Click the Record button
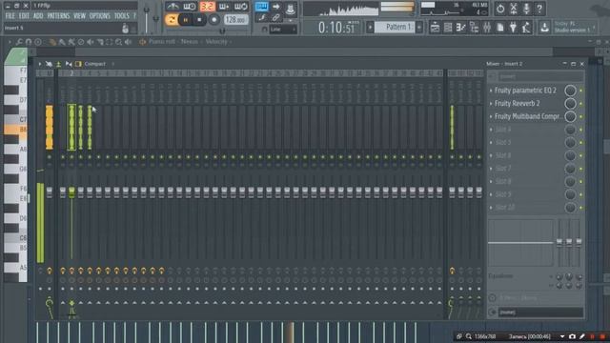The height and width of the screenshot is (343, 610). click(x=213, y=20)
